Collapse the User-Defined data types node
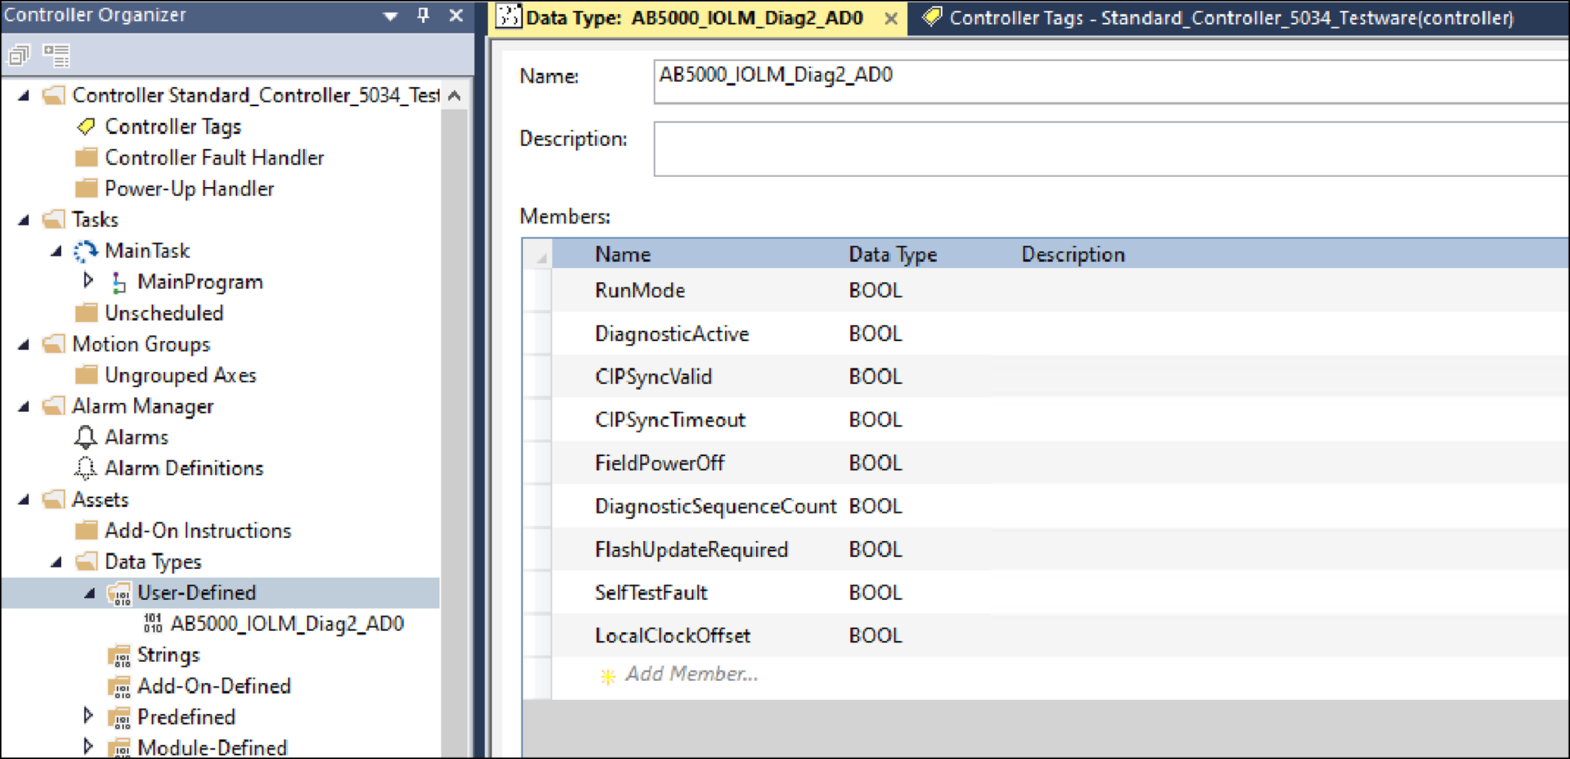 coord(90,592)
